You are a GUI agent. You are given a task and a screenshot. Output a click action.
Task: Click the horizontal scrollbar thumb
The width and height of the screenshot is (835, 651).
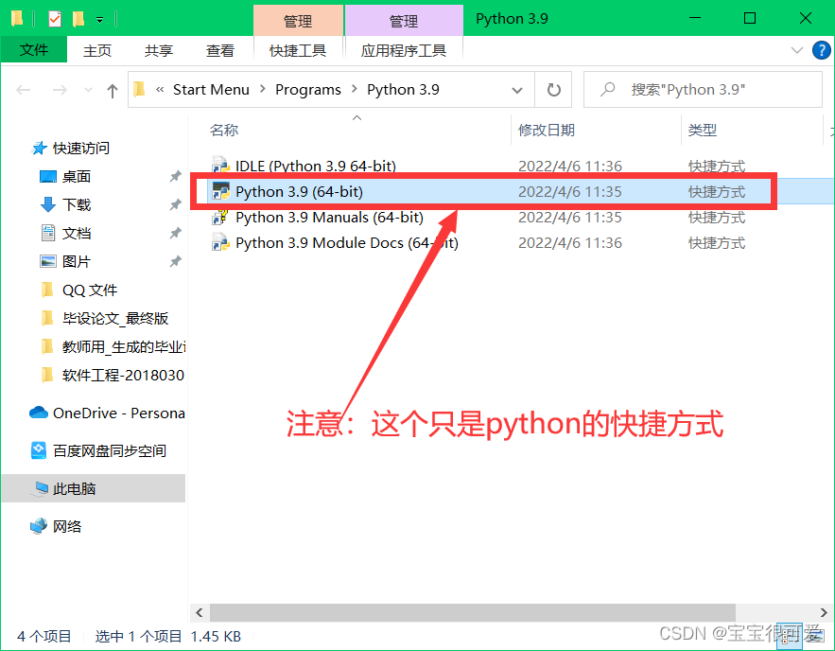[473, 612]
